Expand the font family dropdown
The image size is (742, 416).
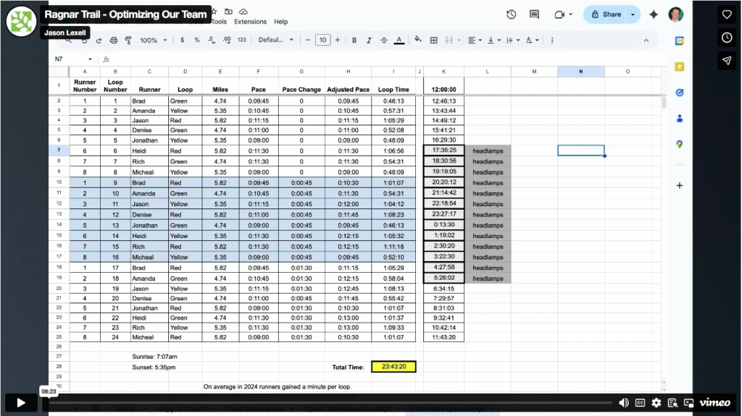(x=276, y=40)
